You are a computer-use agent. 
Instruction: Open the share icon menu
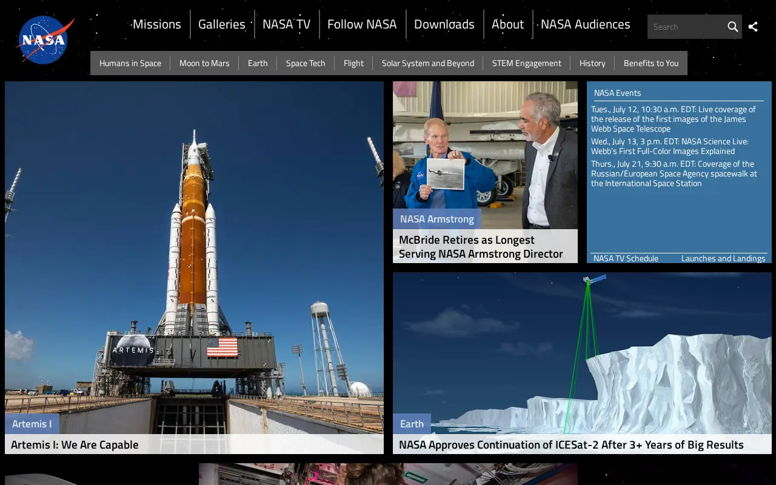753,27
